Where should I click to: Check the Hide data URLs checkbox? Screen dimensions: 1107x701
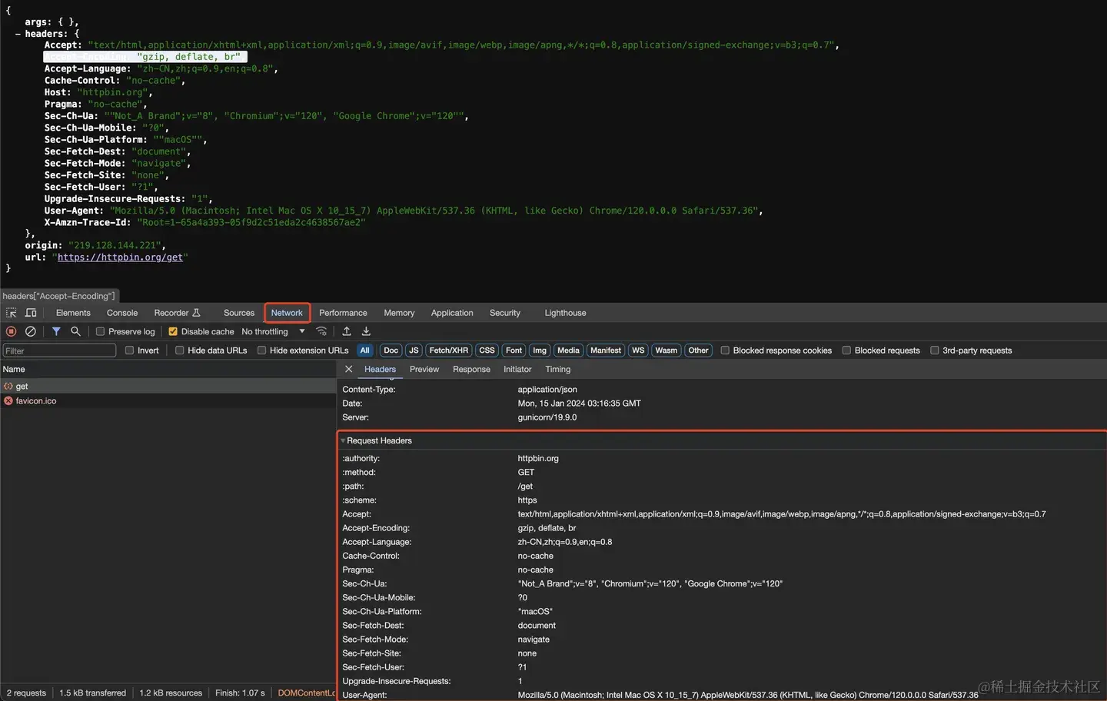(179, 350)
